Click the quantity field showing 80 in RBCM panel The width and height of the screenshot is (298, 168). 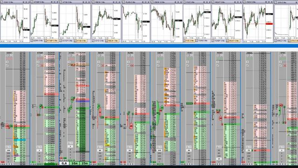(x=100, y=150)
